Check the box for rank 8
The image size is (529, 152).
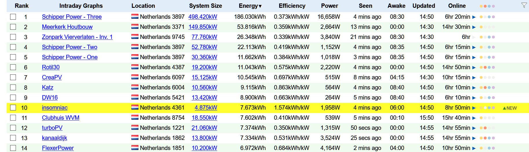[x=13, y=87]
